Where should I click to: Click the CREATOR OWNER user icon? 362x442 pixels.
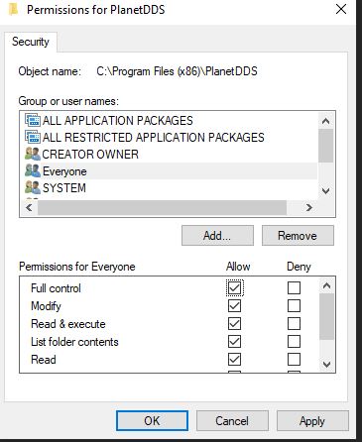pyautogui.click(x=33, y=154)
